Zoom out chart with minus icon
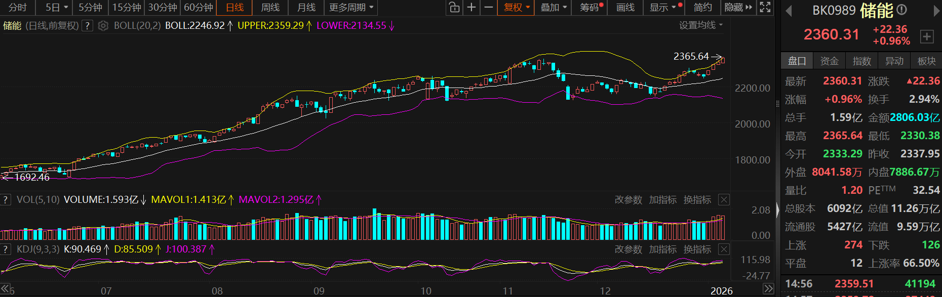The height and width of the screenshot is (297, 942). [x=488, y=8]
